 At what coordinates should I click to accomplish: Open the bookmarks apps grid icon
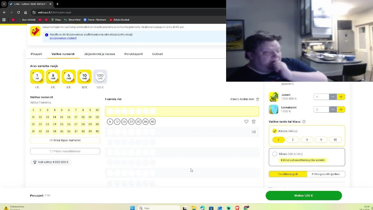coord(4,20)
